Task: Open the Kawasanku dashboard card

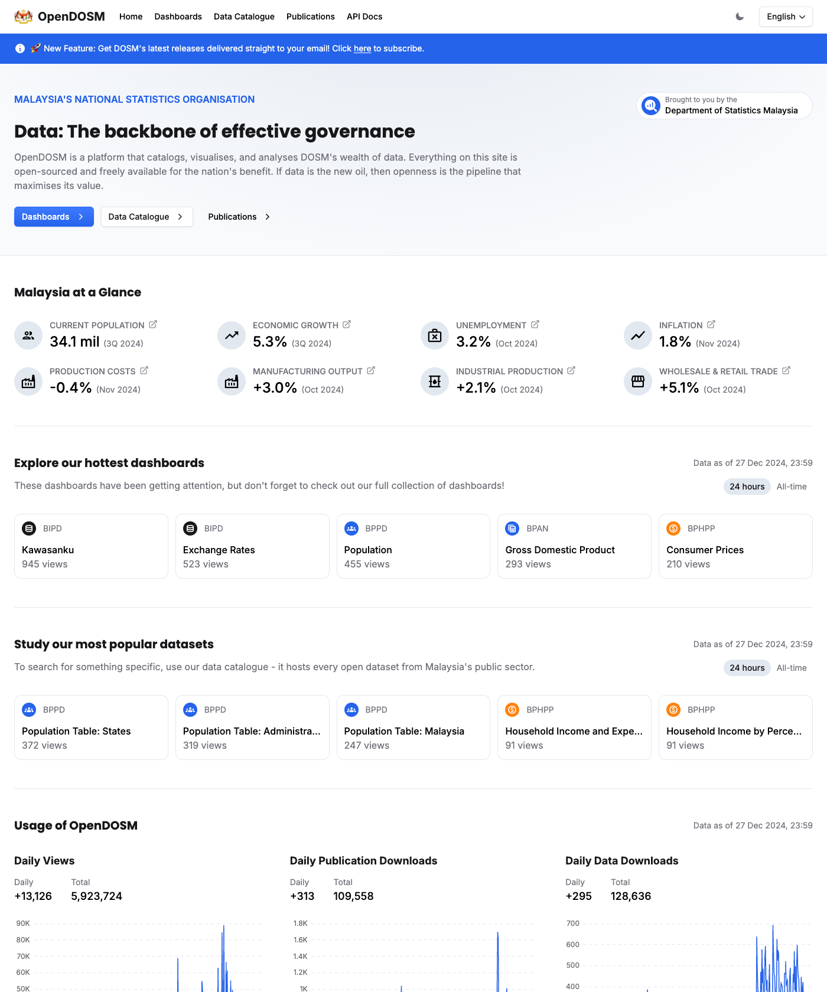Action: [91, 546]
